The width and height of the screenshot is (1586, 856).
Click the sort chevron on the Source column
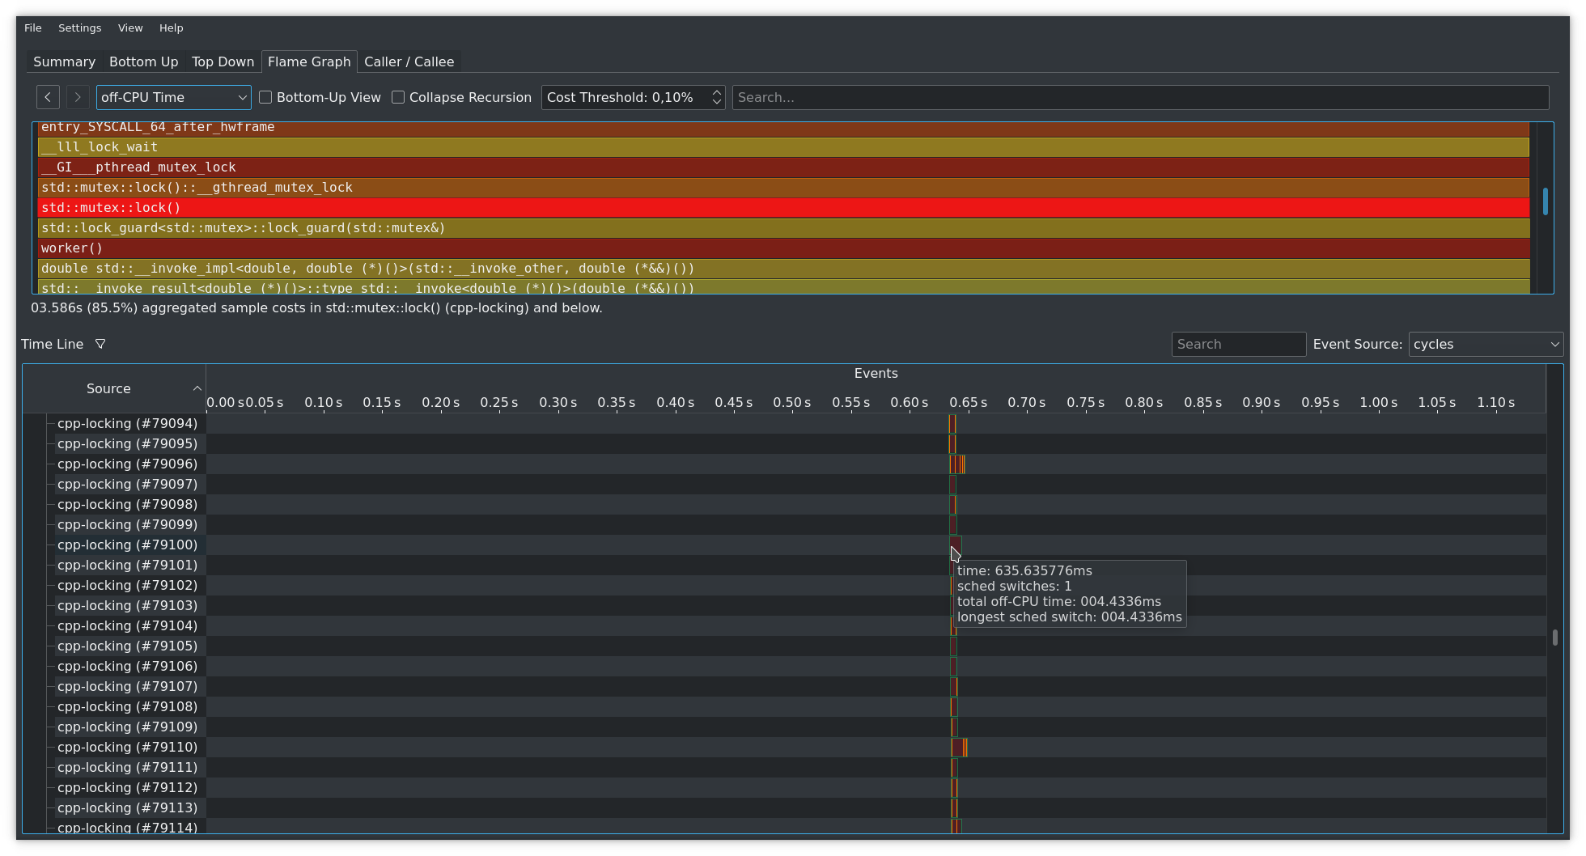197,388
